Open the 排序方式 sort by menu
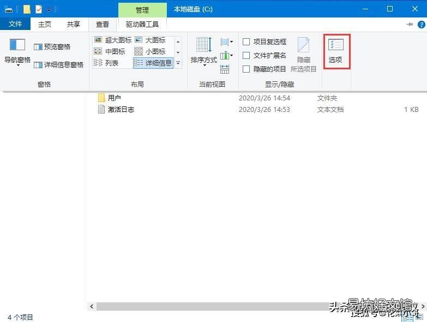 click(x=204, y=51)
